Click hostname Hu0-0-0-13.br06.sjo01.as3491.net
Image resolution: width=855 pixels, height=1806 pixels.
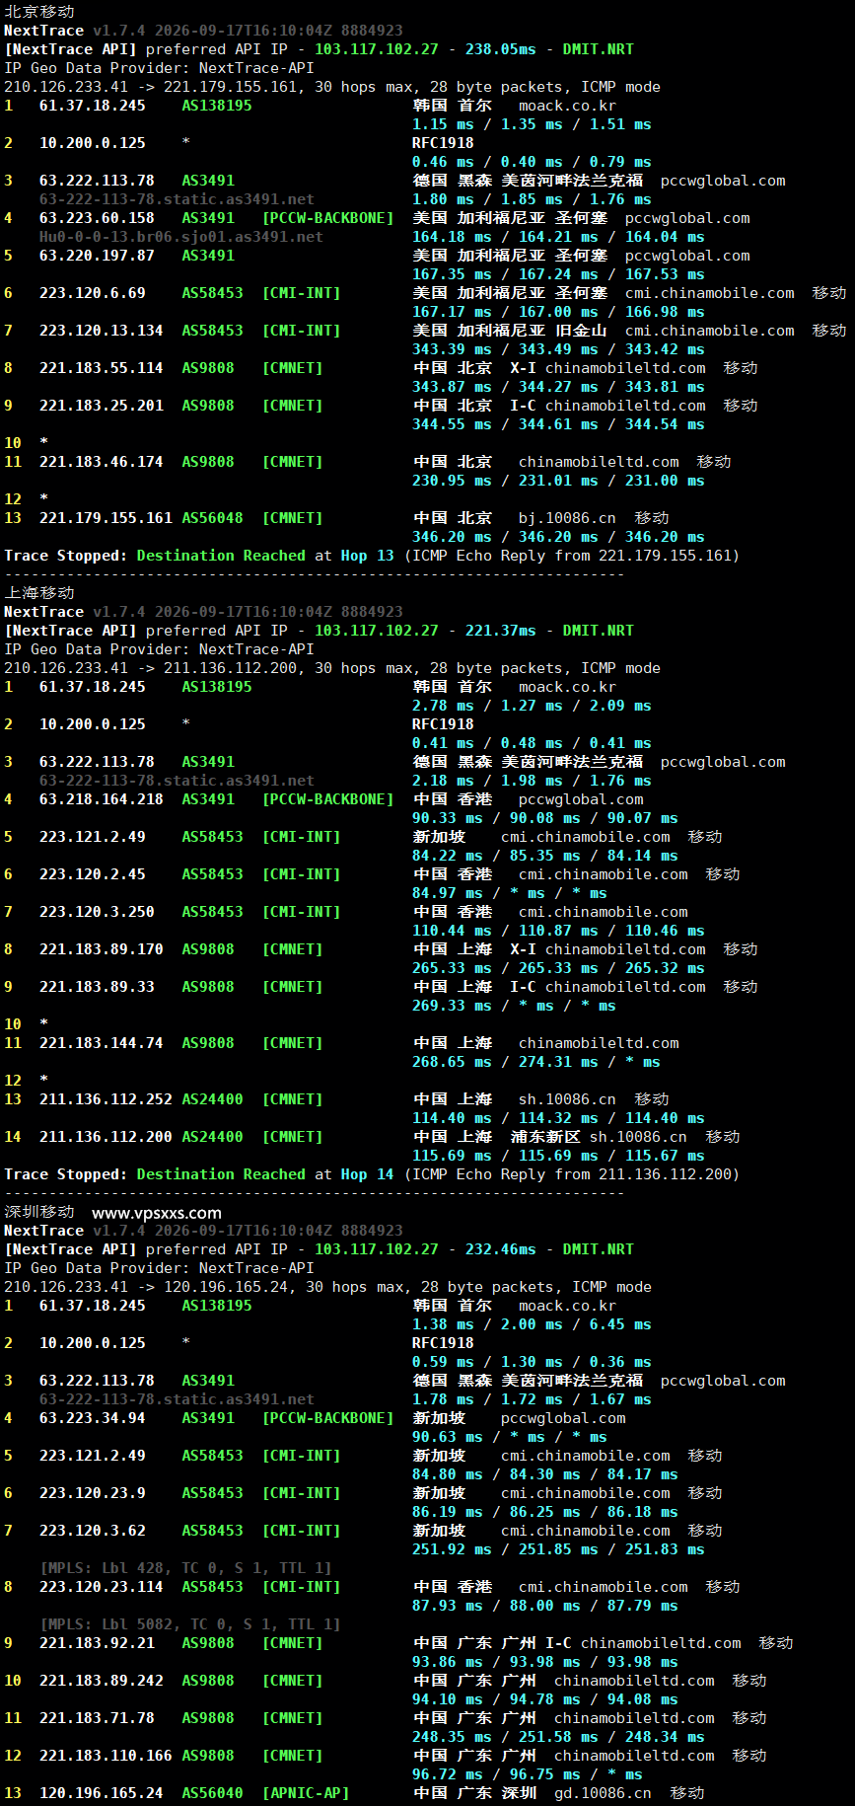181,237
